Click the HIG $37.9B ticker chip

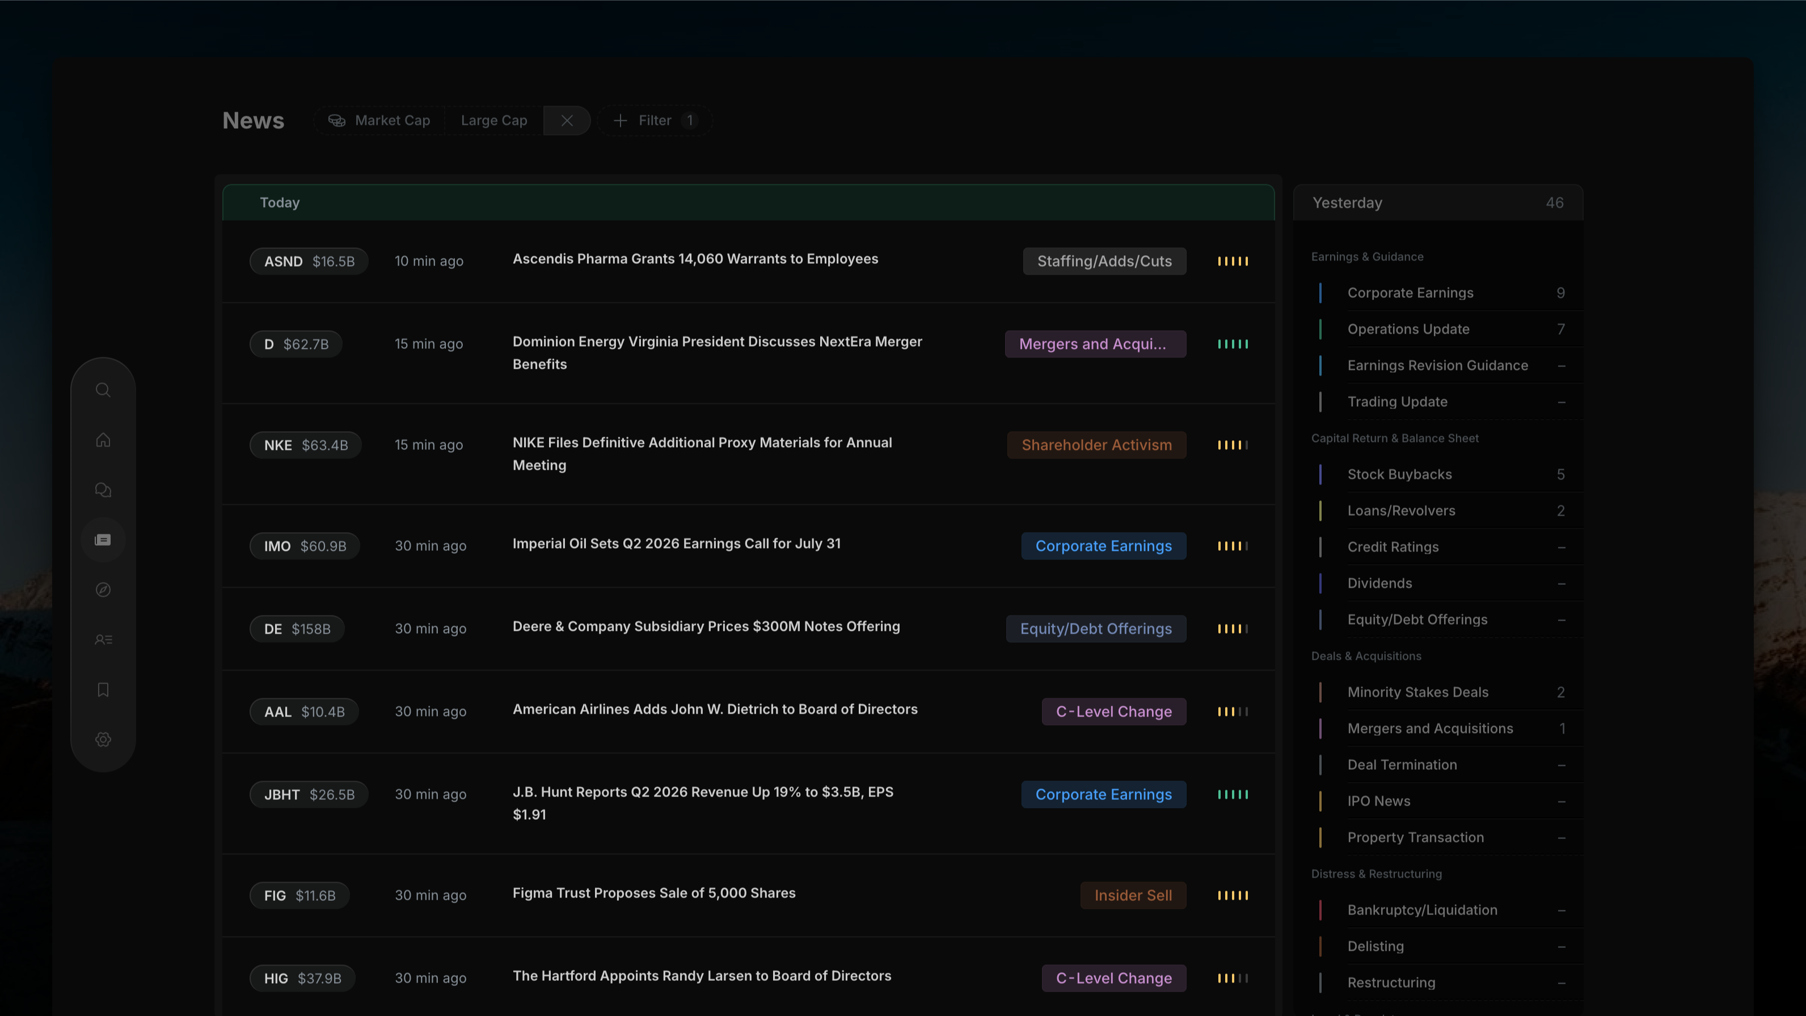point(302,978)
